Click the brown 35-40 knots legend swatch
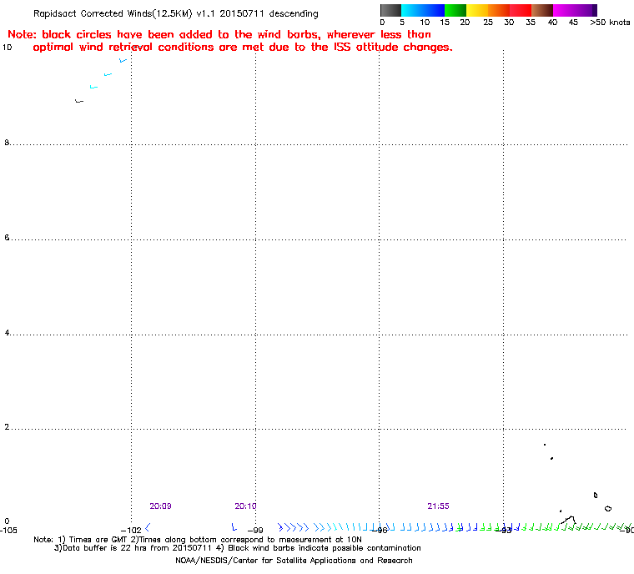Viewport: 634px width, 574px height. pos(542,10)
